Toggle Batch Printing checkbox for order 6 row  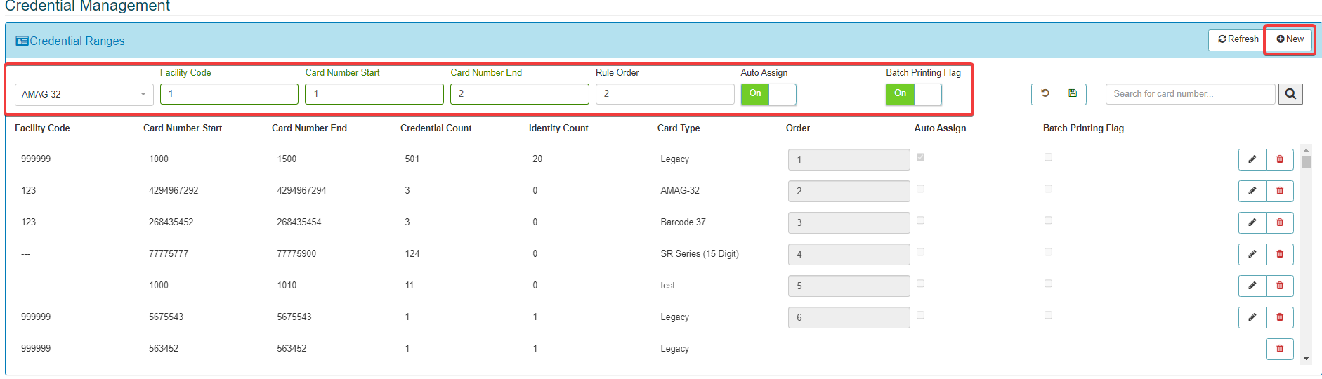1048,315
